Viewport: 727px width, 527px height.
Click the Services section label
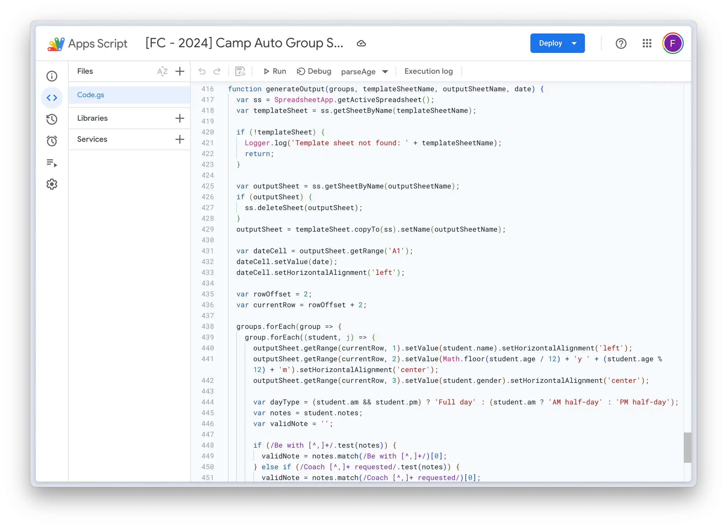tap(92, 139)
